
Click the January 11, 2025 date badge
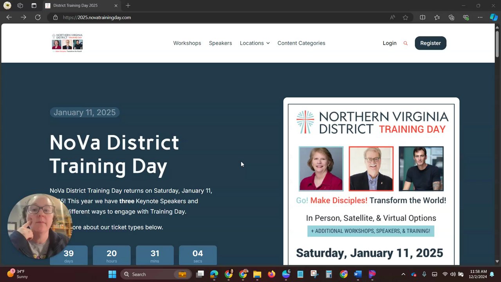coord(85,112)
